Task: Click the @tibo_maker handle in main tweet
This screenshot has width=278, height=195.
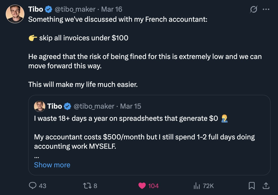Action: tap(75, 9)
